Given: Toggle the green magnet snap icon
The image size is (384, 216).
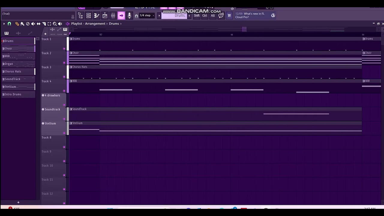Looking at the screenshot, I should pyautogui.click(x=9, y=24).
